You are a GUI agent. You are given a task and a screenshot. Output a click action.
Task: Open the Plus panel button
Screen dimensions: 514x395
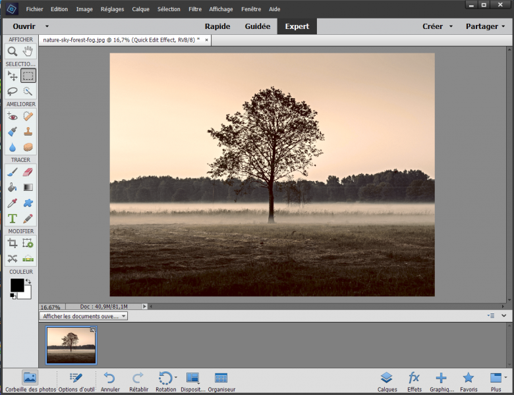click(x=496, y=381)
